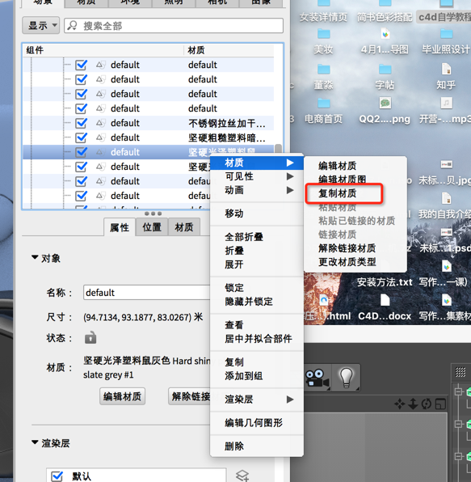The width and height of the screenshot is (471, 482).
Task: Select the 我的自我介绍 file on desktop
Action: (x=445, y=206)
